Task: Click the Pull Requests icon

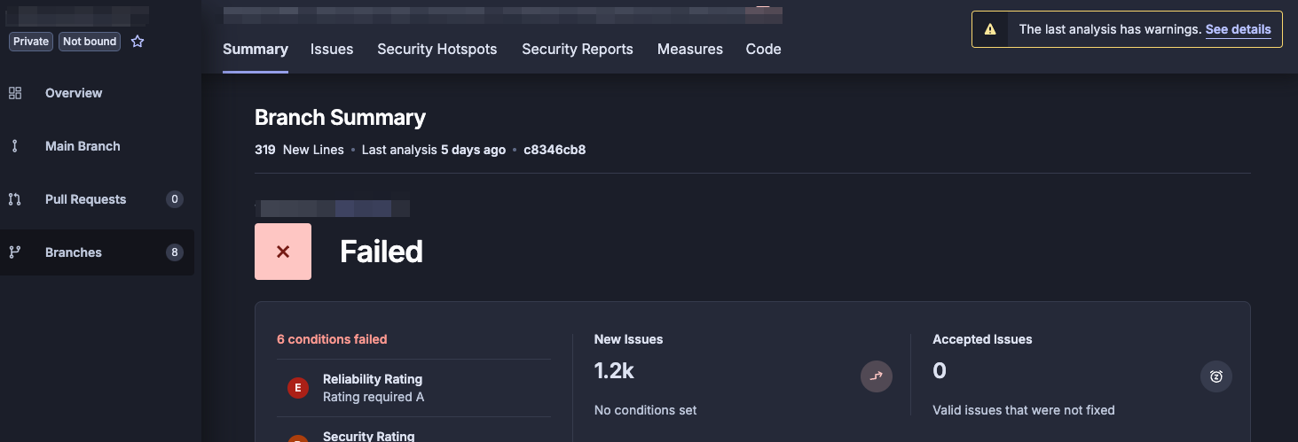Action: click(15, 199)
